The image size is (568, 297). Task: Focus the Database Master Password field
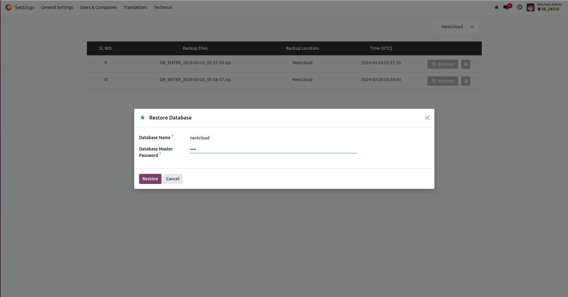[x=273, y=149]
